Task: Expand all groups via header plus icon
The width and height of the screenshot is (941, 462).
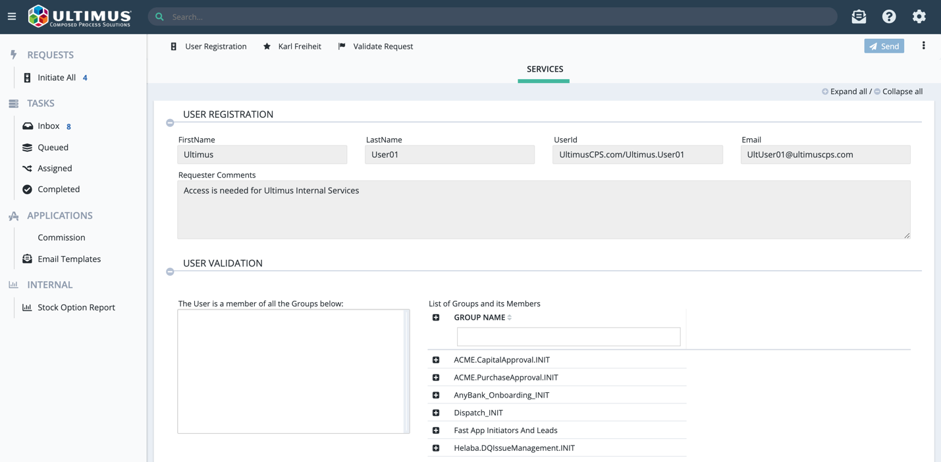Action: [436, 318]
